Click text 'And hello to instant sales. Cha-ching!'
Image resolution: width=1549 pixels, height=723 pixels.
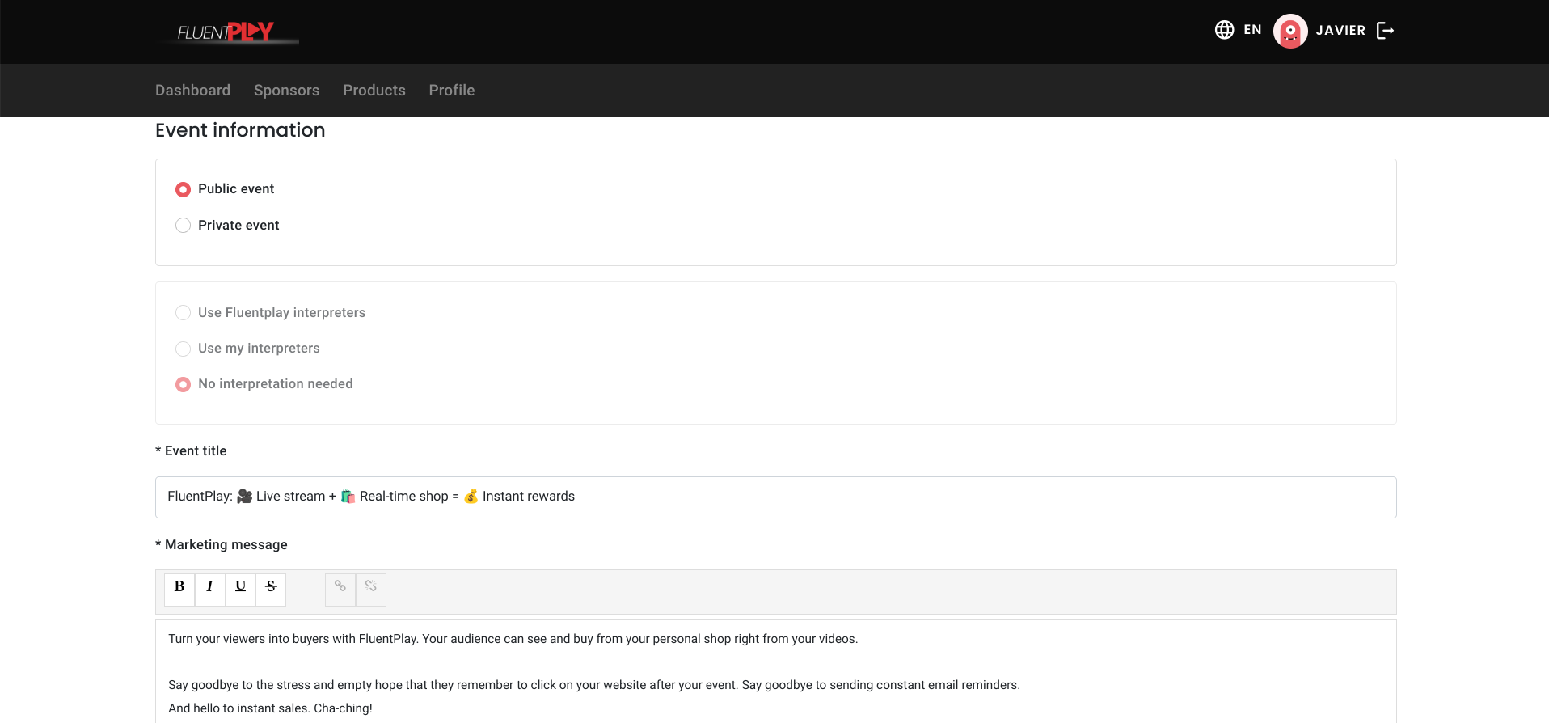(x=270, y=708)
